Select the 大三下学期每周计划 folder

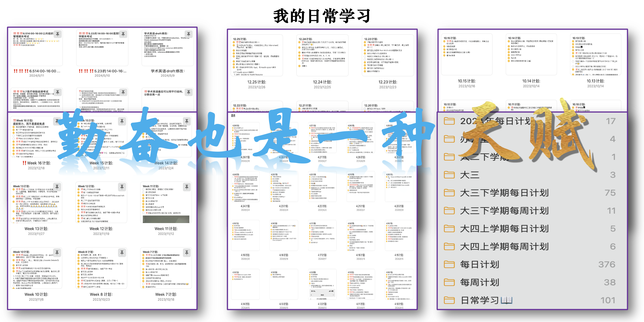504,211
